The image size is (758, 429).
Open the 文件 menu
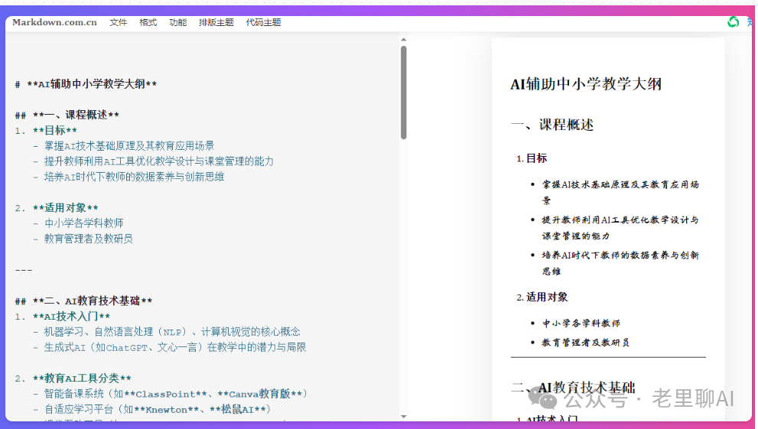(x=118, y=22)
